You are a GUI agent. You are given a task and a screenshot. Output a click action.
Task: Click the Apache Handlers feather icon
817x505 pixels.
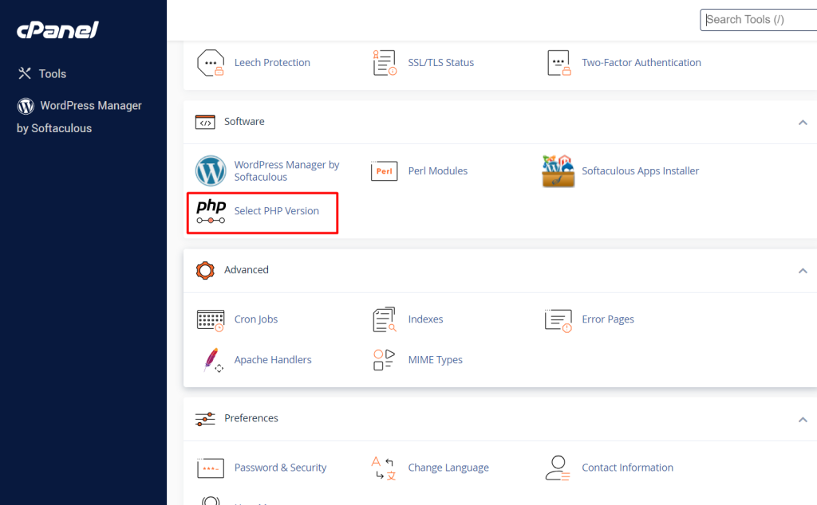tap(212, 360)
